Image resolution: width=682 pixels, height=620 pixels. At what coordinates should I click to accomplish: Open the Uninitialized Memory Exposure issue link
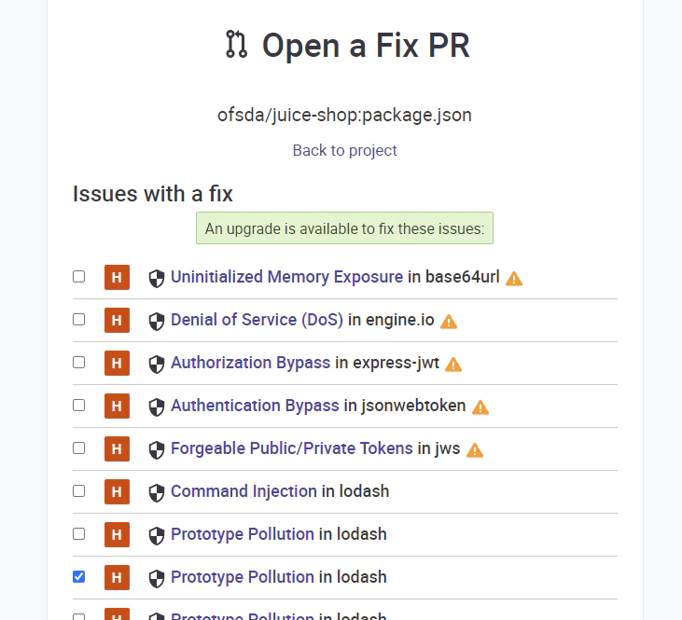click(286, 277)
